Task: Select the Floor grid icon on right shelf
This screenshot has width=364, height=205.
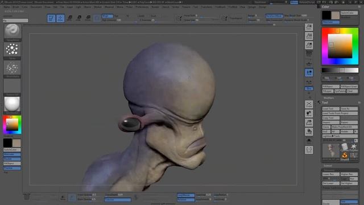Action: tap(309, 63)
